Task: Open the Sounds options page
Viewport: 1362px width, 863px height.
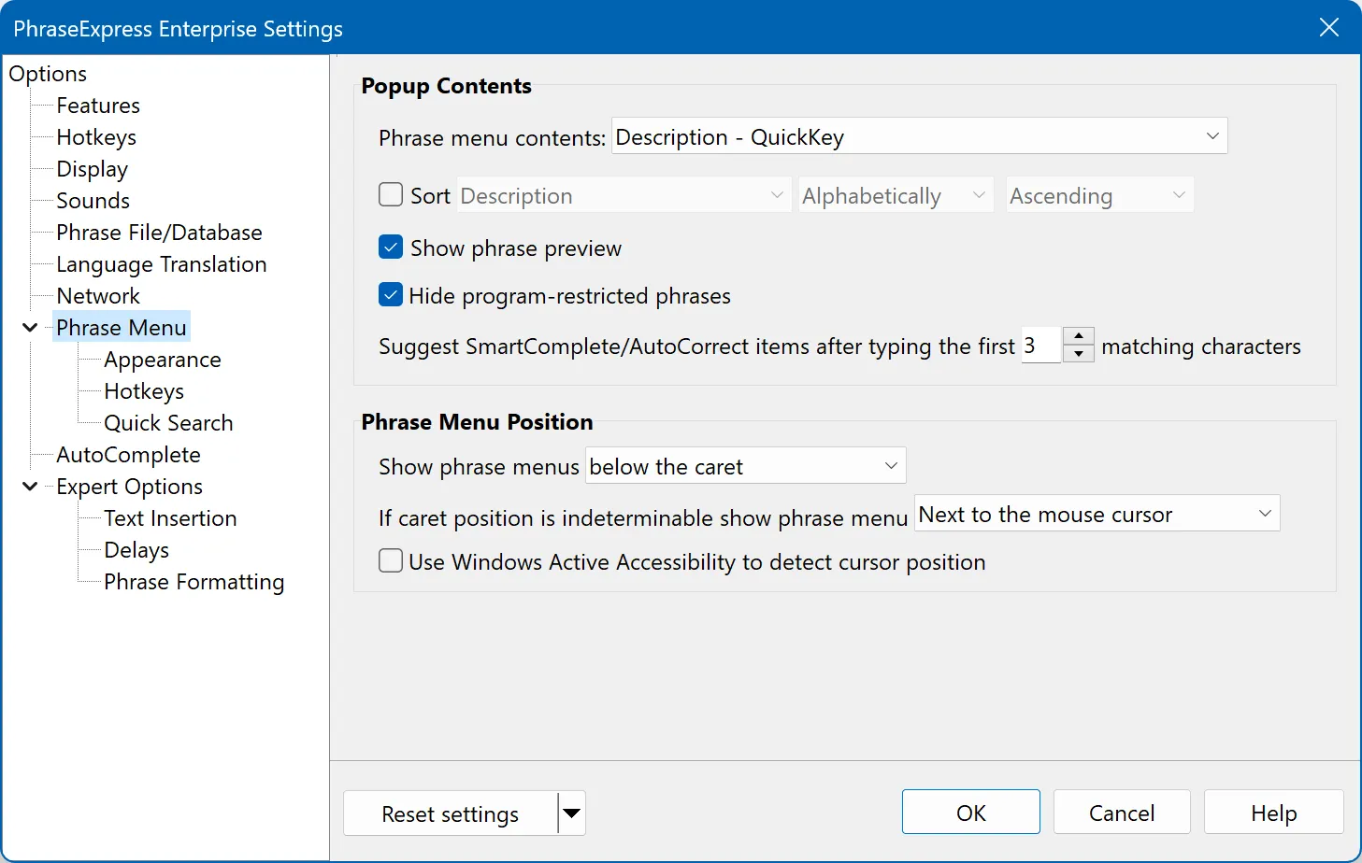Action: 93,200
